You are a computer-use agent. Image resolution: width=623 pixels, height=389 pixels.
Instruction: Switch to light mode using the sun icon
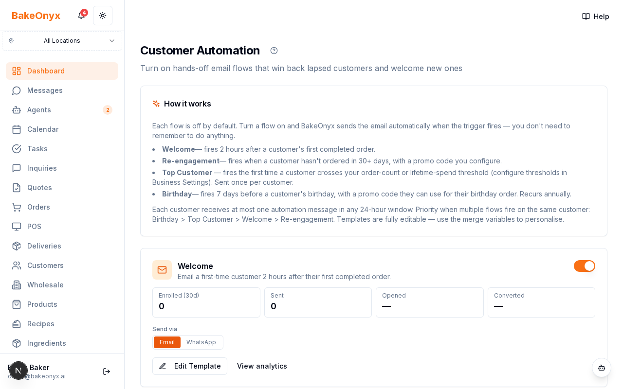click(x=103, y=15)
